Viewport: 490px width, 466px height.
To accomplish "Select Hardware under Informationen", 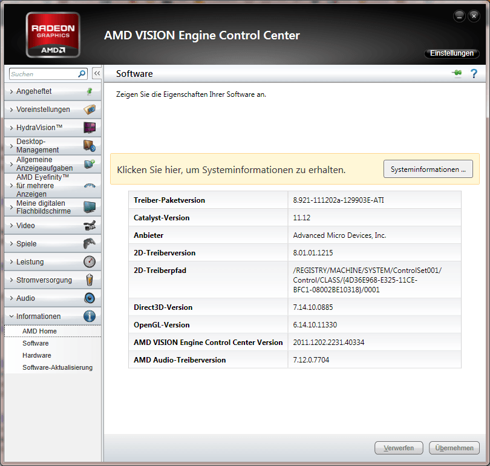I will coord(36,355).
